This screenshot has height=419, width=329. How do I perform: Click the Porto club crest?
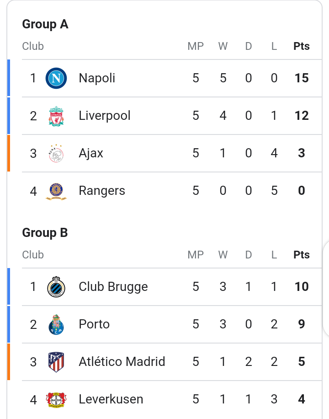(56, 324)
